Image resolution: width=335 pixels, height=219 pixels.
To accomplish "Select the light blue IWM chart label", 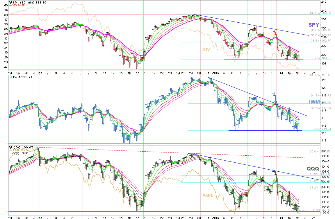I will pos(314,102).
